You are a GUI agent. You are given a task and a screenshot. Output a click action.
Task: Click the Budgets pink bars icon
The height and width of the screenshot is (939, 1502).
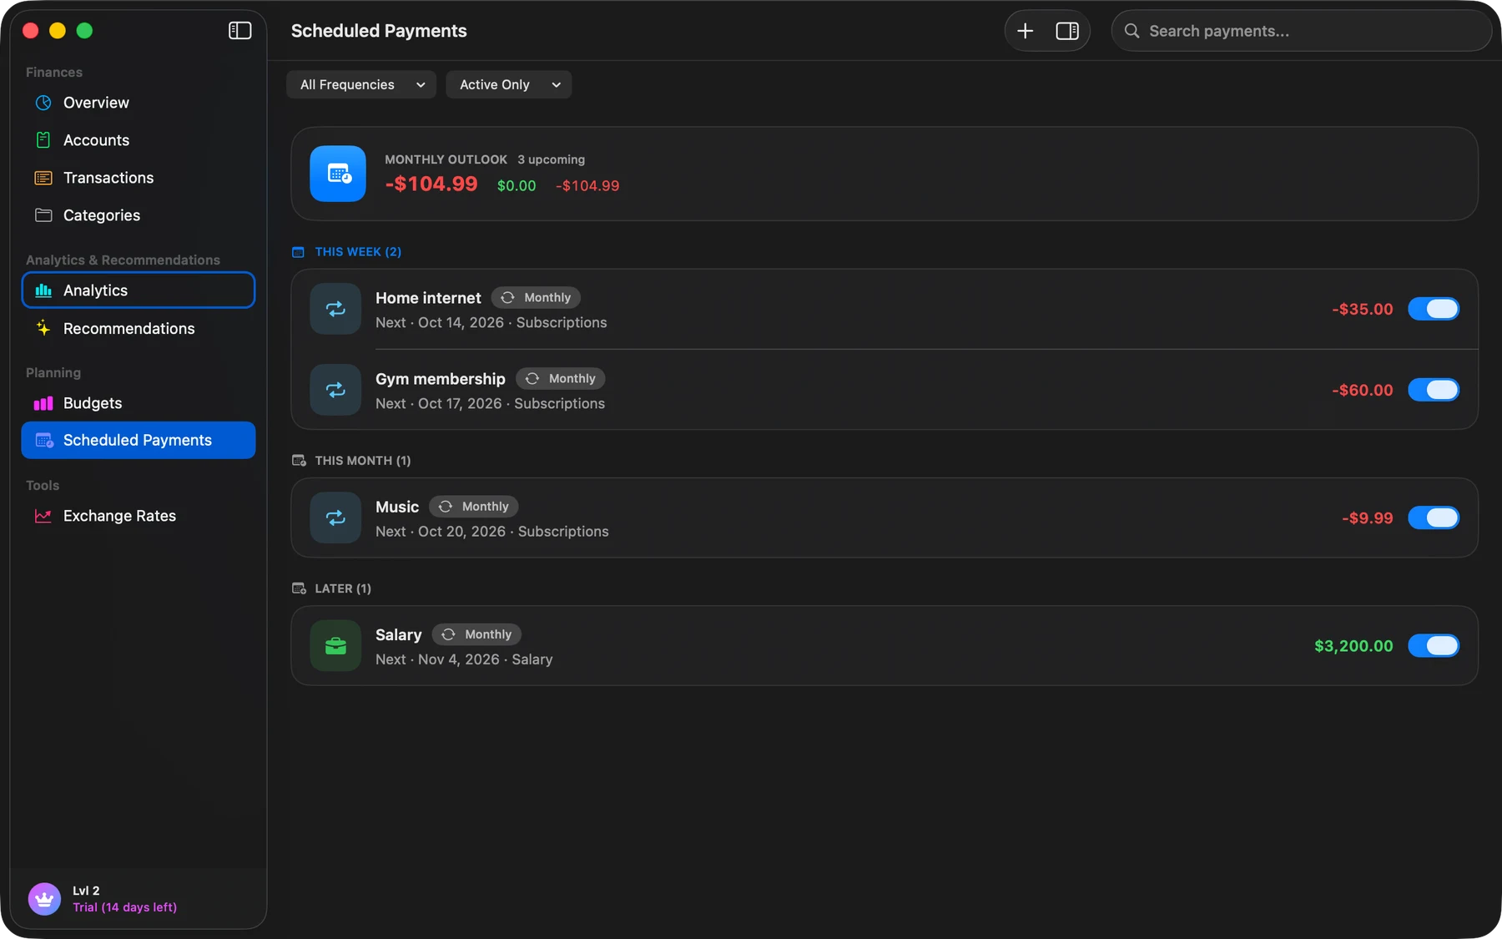(x=43, y=403)
